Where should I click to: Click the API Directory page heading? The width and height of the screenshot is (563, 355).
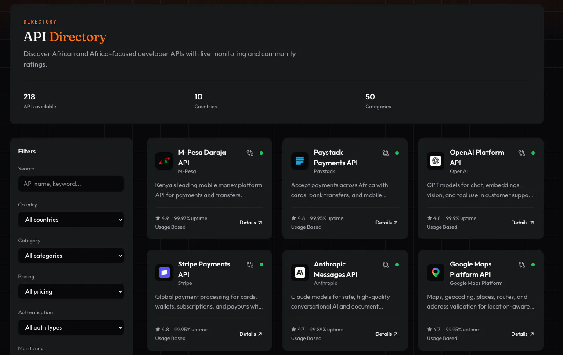[x=65, y=37]
